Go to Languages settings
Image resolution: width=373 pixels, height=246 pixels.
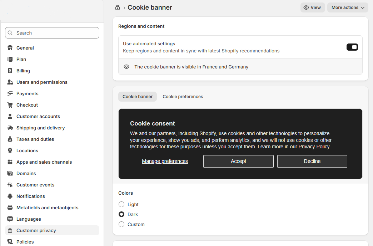[x=52, y=219]
